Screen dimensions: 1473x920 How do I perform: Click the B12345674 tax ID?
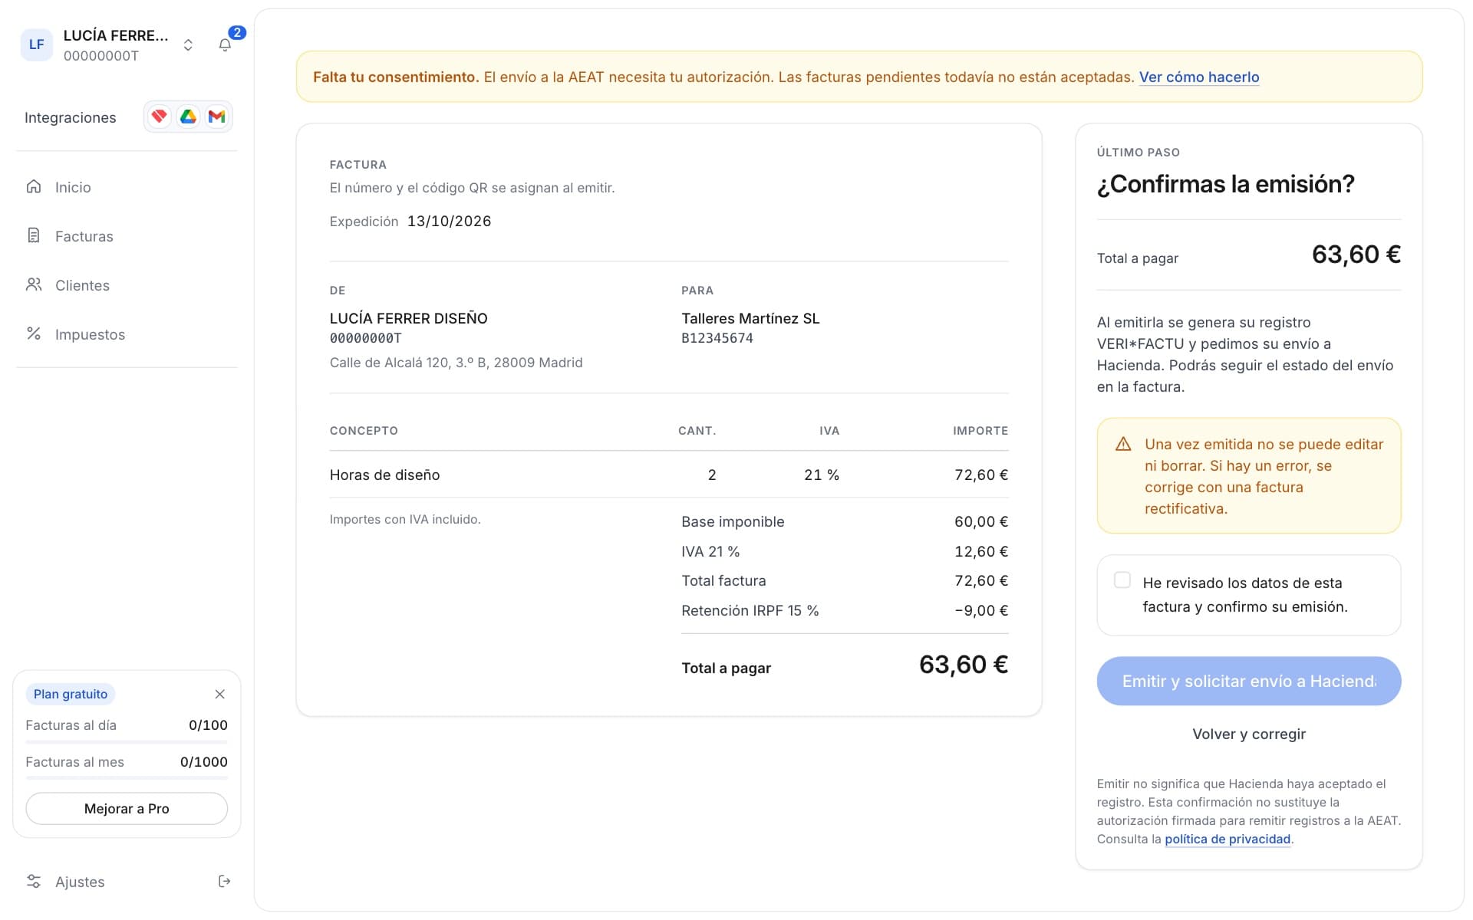click(717, 338)
